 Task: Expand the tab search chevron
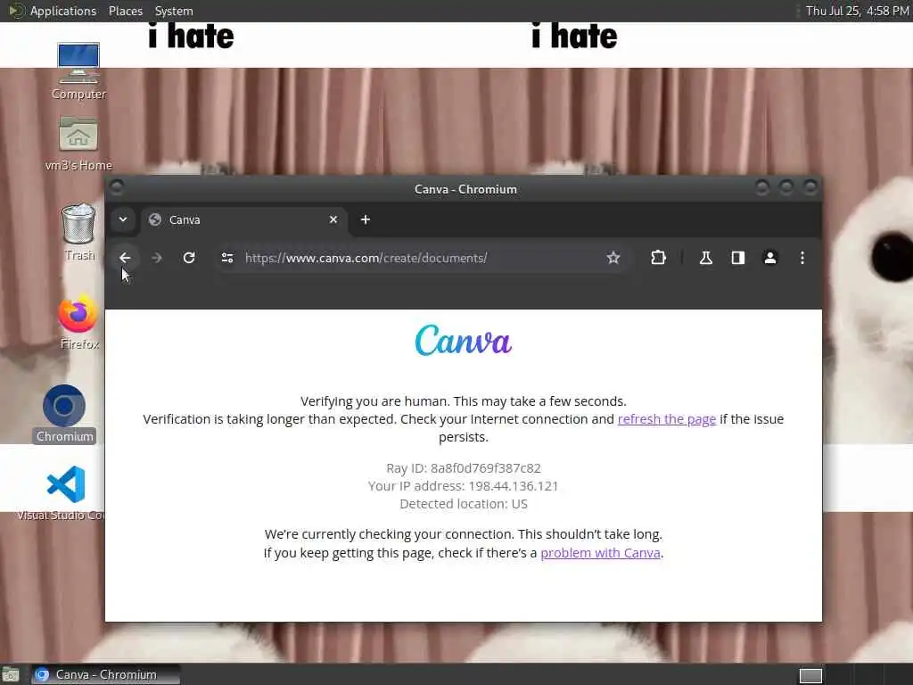(123, 219)
